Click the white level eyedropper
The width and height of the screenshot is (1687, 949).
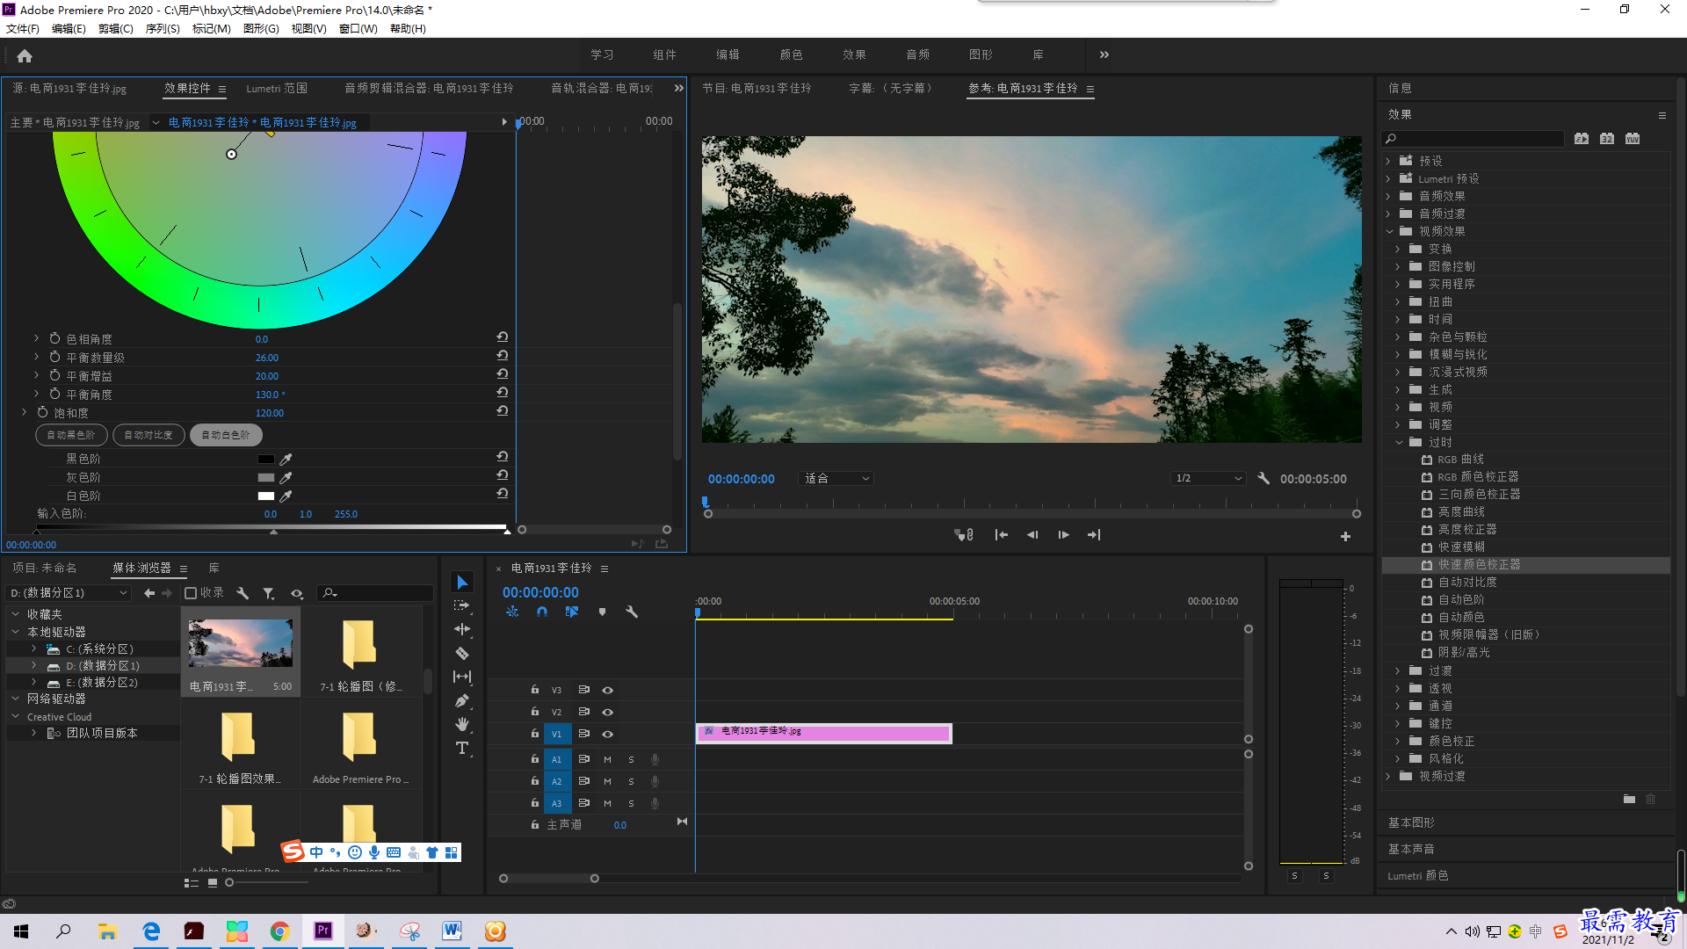pyautogui.click(x=286, y=496)
